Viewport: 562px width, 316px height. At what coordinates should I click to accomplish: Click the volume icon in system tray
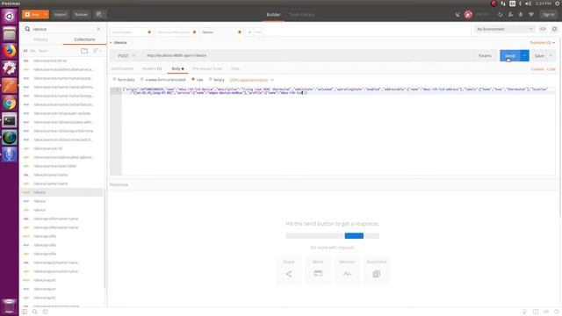(x=528, y=4)
